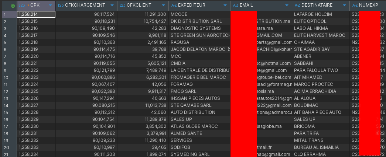The height and width of the screenshot is (157, 386).
Task: Click the green circle icon in the grid corner
Action: 13,6
